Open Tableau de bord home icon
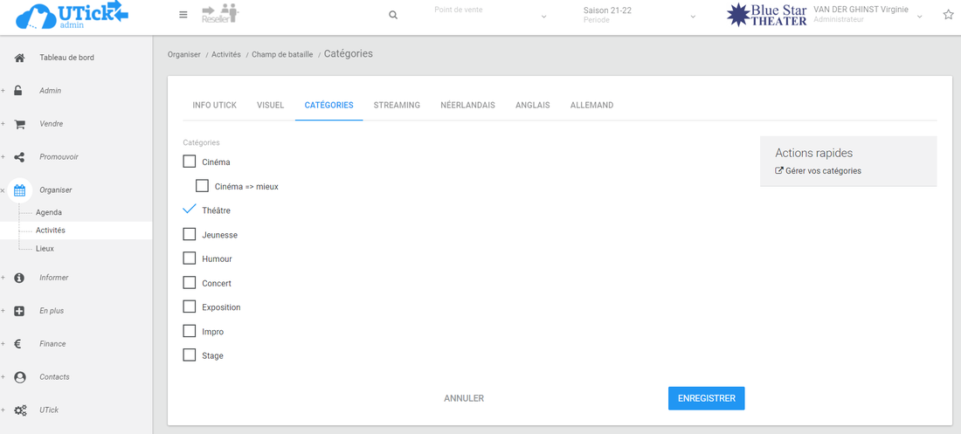This screenshot has width=961, height=434. [19, 58]
